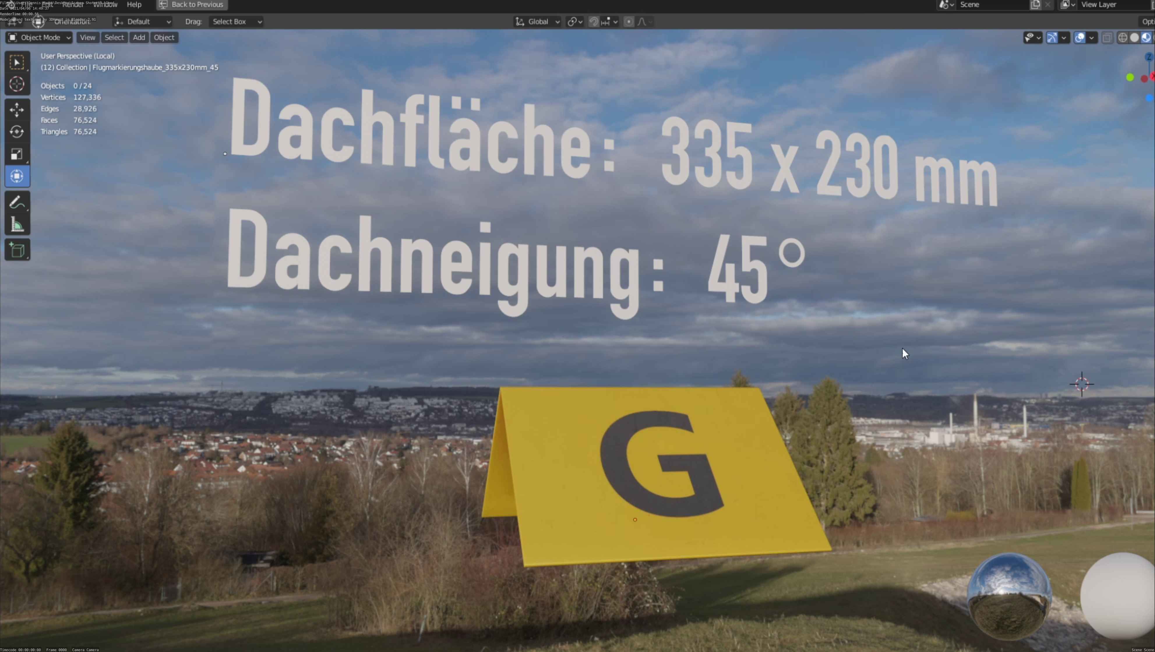Click the Back to Previous button
1155x652 pixels.
pyautogui.click(x=192, y=4)
